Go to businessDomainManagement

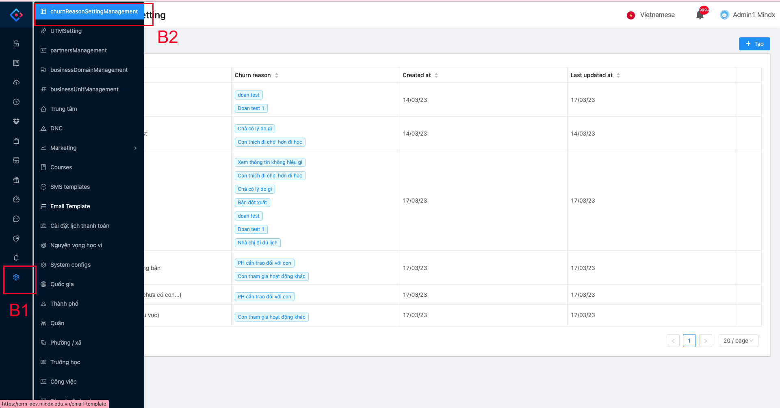89,70
